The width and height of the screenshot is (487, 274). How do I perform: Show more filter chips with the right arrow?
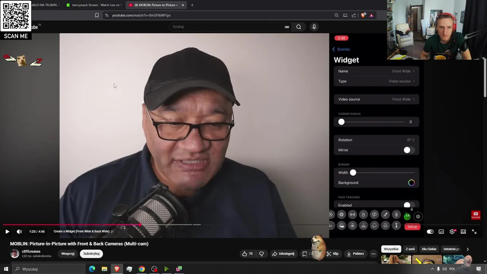[x=468, y=249]
